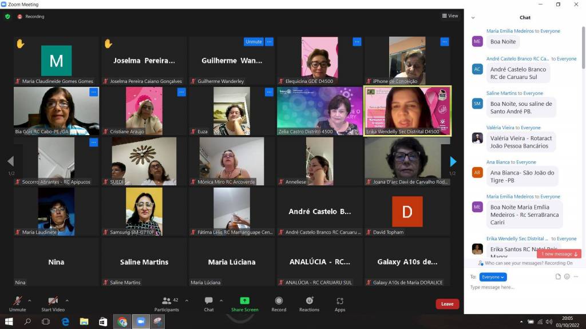Open the View layout menu

click(x=450, y=16)
